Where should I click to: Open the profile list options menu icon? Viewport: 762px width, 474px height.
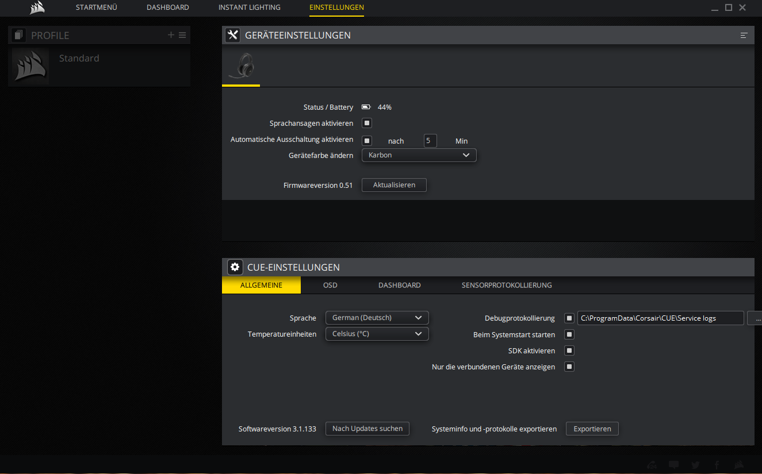tap(182, 35)
